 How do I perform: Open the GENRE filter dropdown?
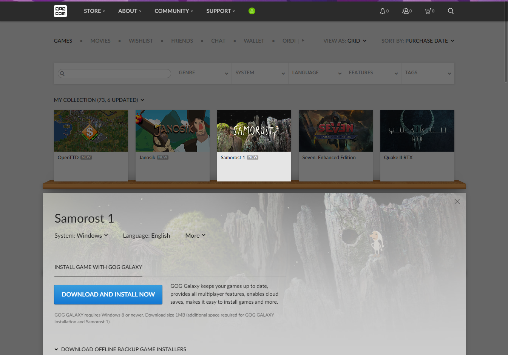coord(203,73)
